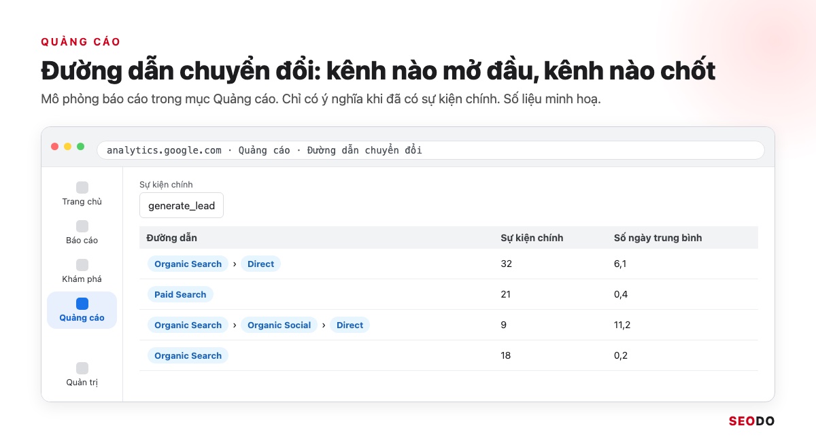Click Organic Search chip in the 9-events row
816x443 pixels.
pos(188,325)
